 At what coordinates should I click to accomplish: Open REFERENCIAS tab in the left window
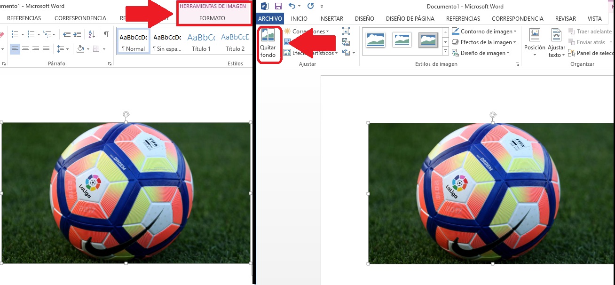[24, 18]
